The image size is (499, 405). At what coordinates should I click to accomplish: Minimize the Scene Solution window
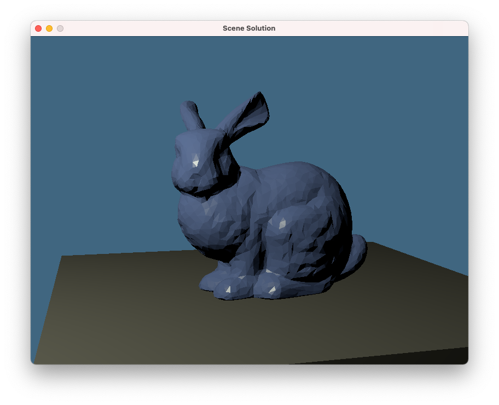(x=49, y=28)
